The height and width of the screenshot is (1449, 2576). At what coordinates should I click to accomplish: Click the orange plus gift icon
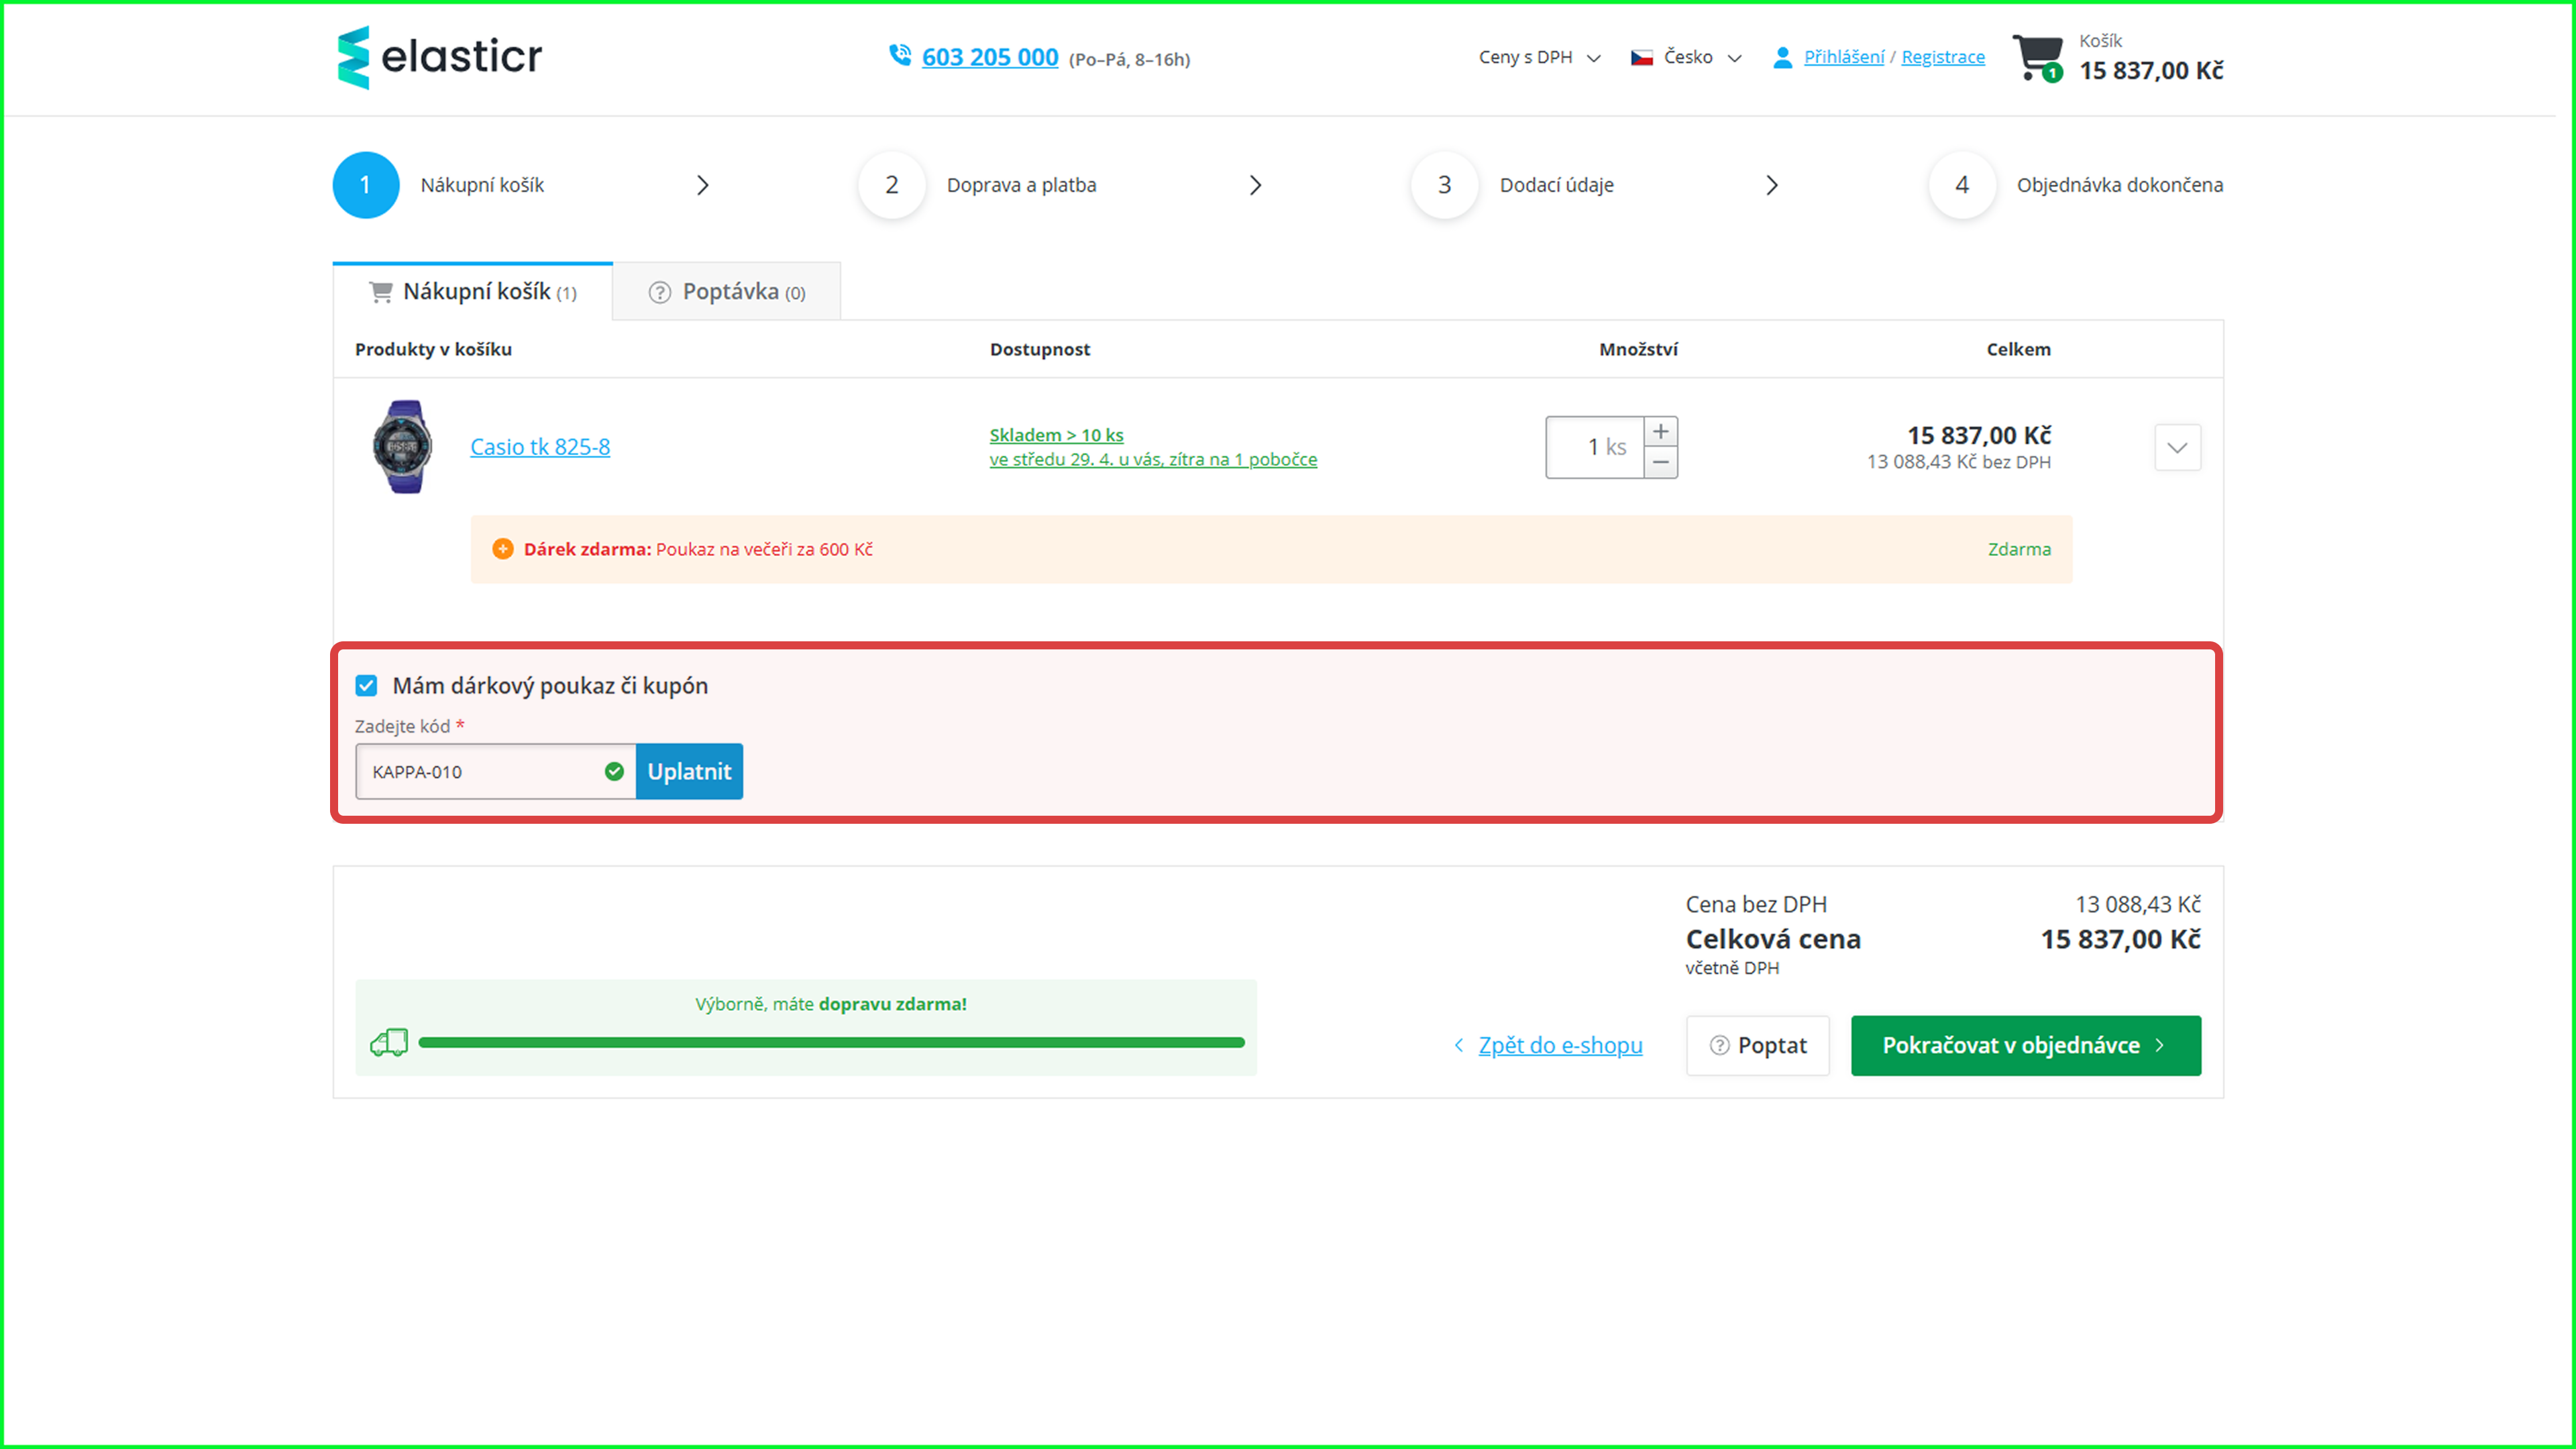pyautogui.click(x=503, y=549)
